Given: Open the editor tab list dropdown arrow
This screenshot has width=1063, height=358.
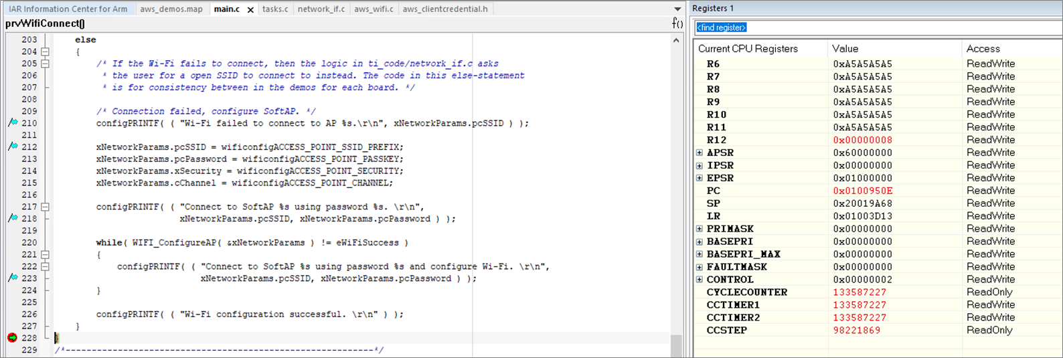Looking at the screenshot, I should (x=677, y=9).
